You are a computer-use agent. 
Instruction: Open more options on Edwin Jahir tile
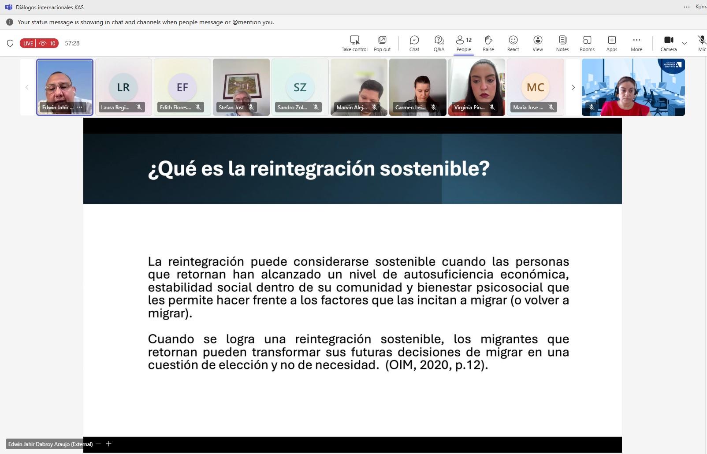79,107
